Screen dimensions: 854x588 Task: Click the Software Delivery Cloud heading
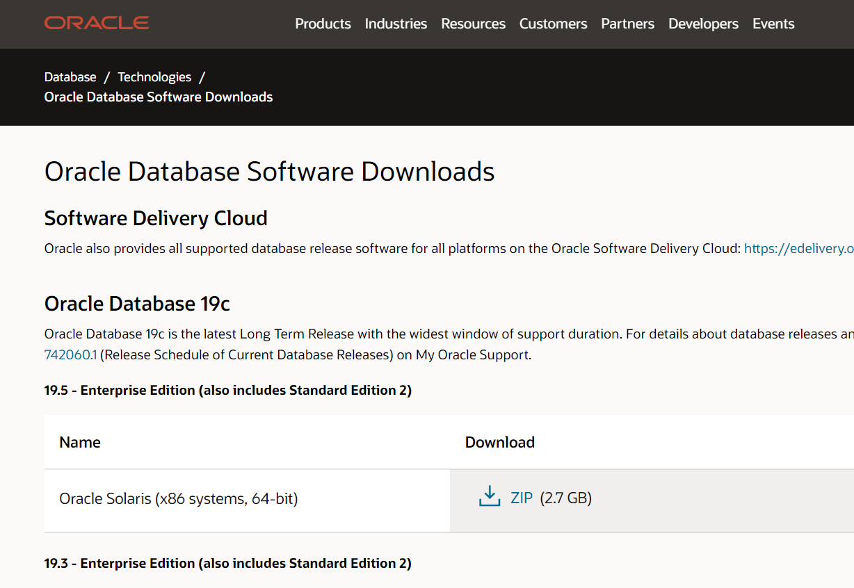[x=156, y=218]
